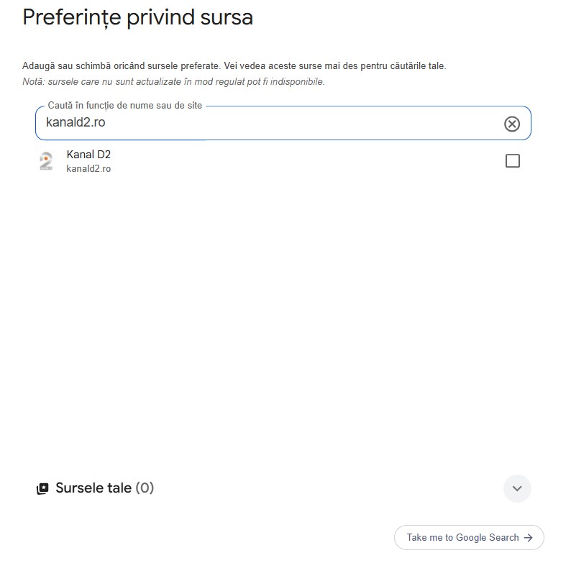Viewport: 571px width, 576px height.
Task: Click the italic Notă disclaimer line
Action: pos(173,81)
